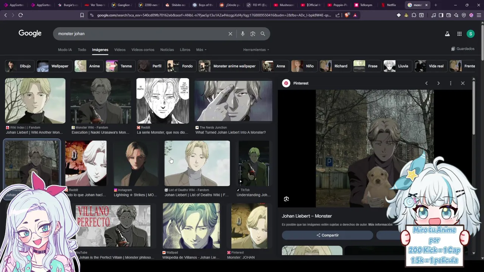The width and height of the screenshot is (484, 272).
Task: Open the browser hamburger main menu
Action: point(478,15)
